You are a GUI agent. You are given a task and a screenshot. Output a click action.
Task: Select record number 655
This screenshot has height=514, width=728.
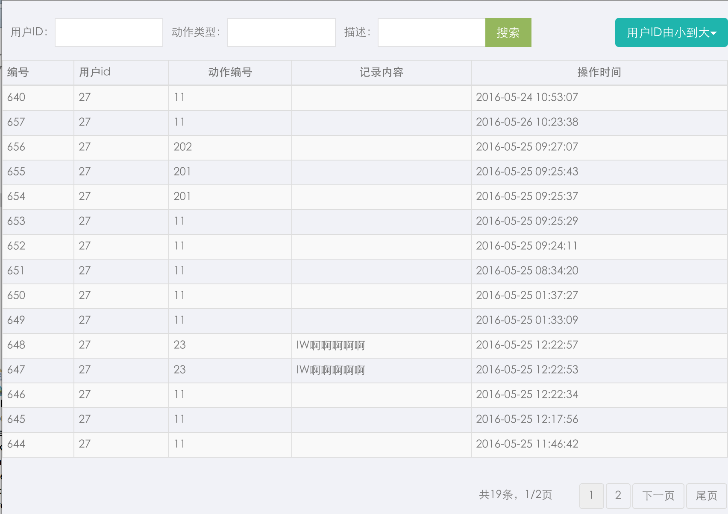16,172
